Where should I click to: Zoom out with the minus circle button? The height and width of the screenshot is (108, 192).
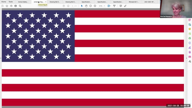pyautogui.click(x=91, y=6)
